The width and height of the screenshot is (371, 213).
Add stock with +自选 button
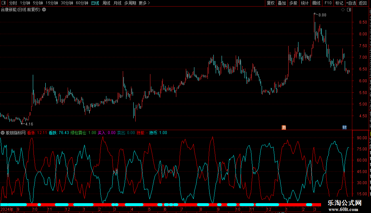(351, 3)
